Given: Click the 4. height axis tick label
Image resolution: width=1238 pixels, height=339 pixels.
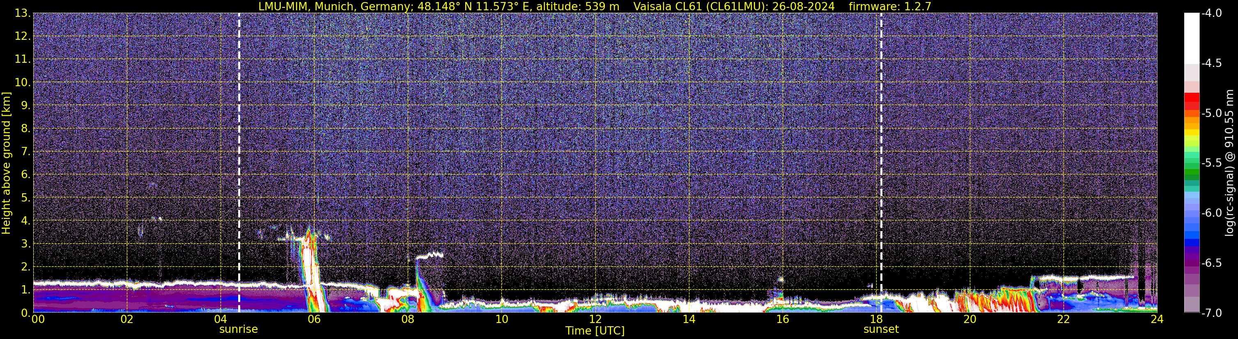Looking at the screenshot, I should click(x=25, y=220).
